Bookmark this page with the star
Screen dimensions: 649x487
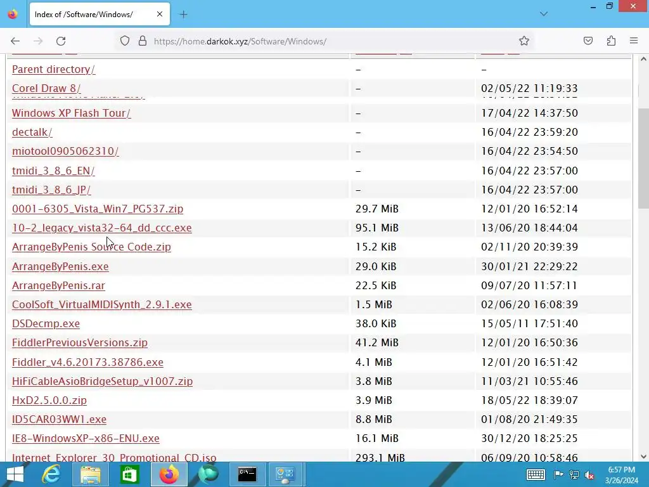524,41
